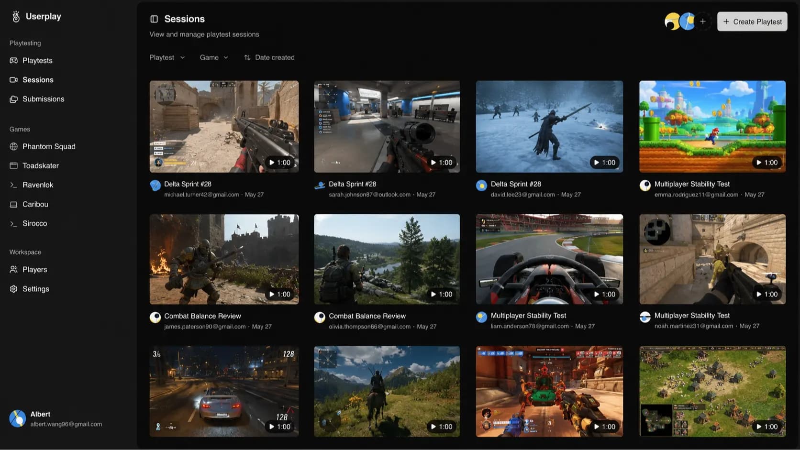This screenshot has width=800, height=450.
Task: Click sarah.johnson87 avatar icon
Action: (320, 186)
